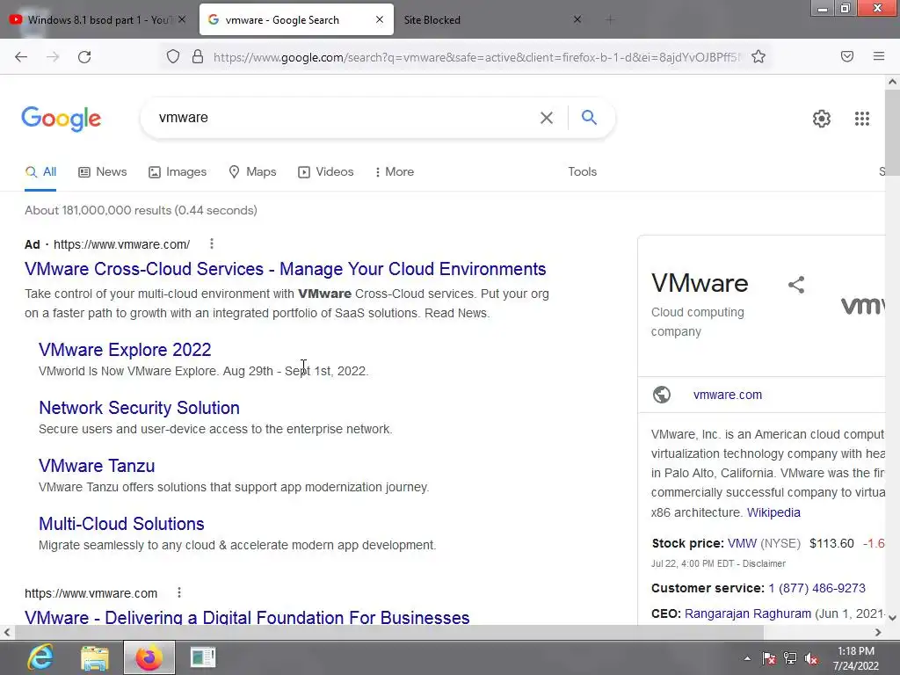Image resolution: width=900 pixels, height=675 pixels.
Task: Show hidden tray icons arrow
Action: [x=747, y=658]
